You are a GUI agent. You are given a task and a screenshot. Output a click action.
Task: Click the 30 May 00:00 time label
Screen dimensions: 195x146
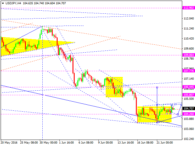tap(48, 143)
